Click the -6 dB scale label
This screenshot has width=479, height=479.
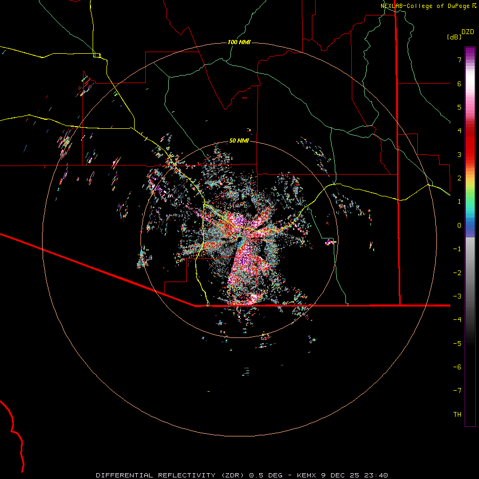pos(457,367)
